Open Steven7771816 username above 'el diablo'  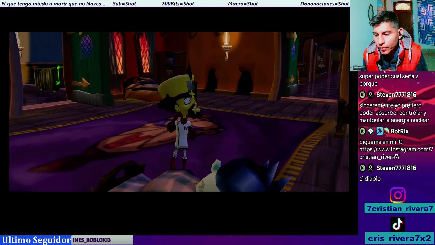coord(396,168)
